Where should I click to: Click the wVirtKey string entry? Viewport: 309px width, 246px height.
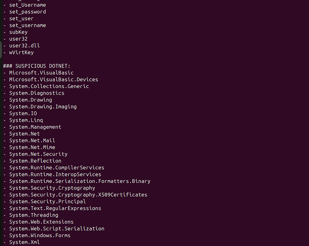pyautogui.click(x=22, y=53)
